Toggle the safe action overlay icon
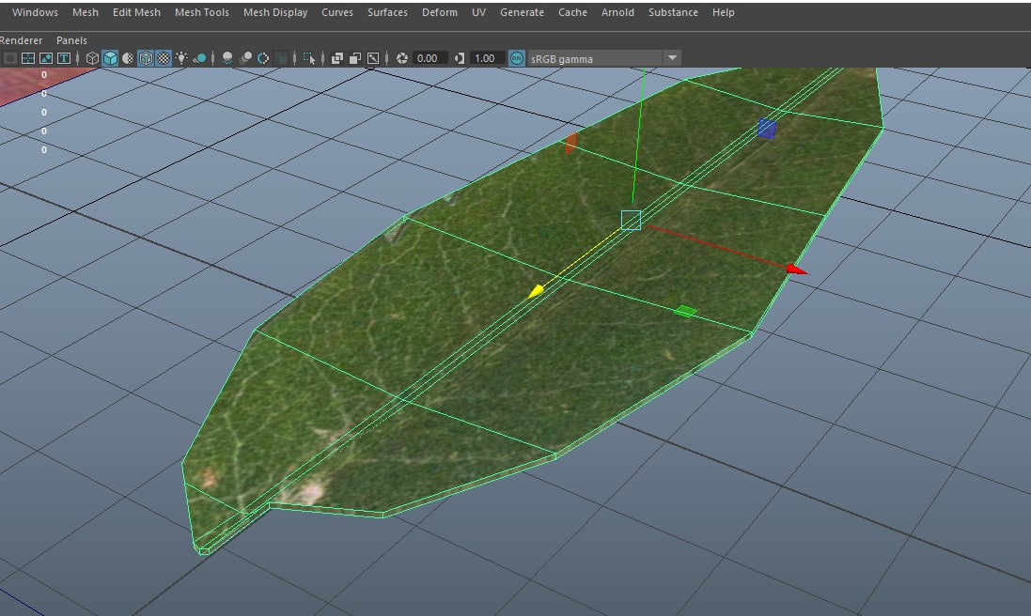The height and width of the screenshot is (616, 1031). 46,58
